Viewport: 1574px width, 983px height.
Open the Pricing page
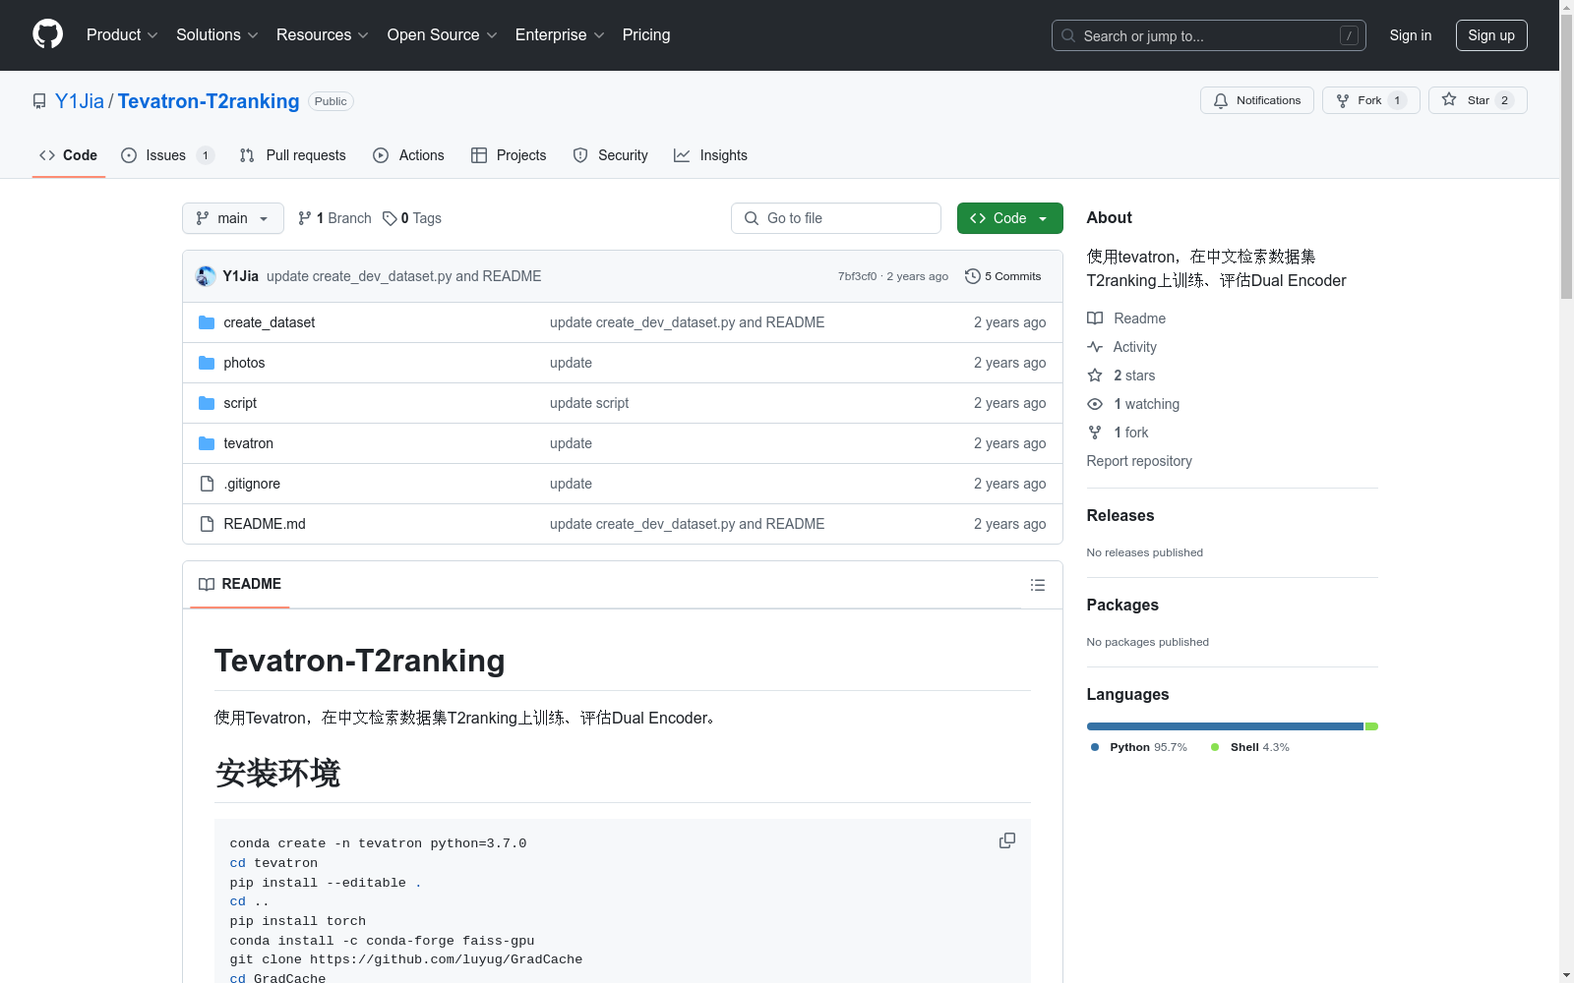[646, 34]
